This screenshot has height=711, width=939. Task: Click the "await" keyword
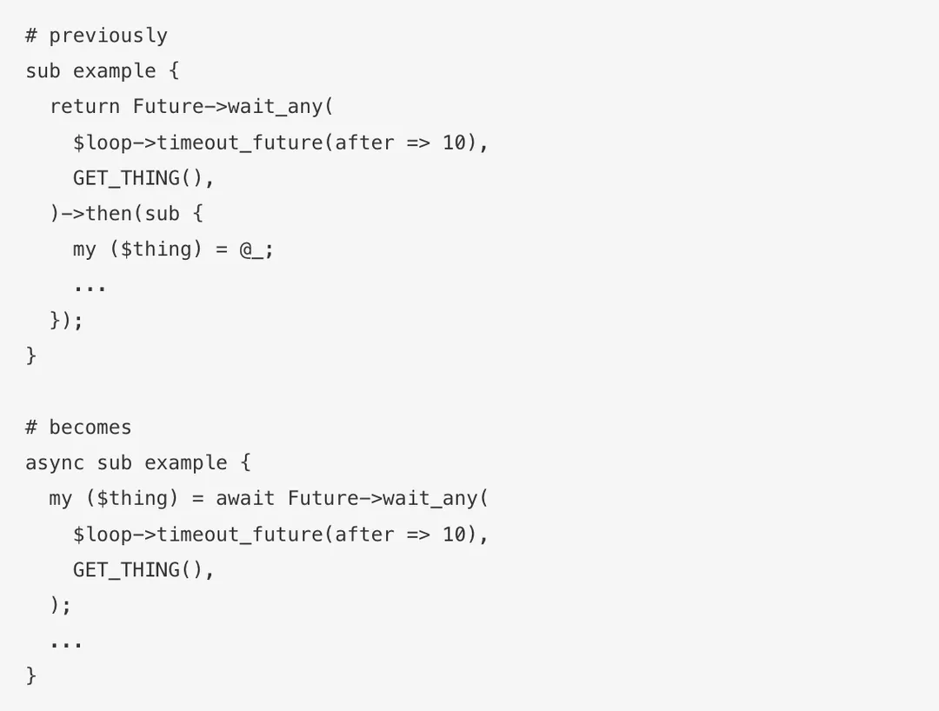(x=245, y=498)
